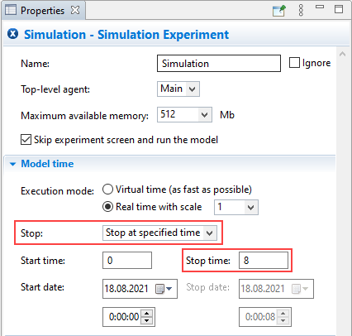352x336 pixels.
Task: Click the pin properties view icon
Action: pos(279,11)
